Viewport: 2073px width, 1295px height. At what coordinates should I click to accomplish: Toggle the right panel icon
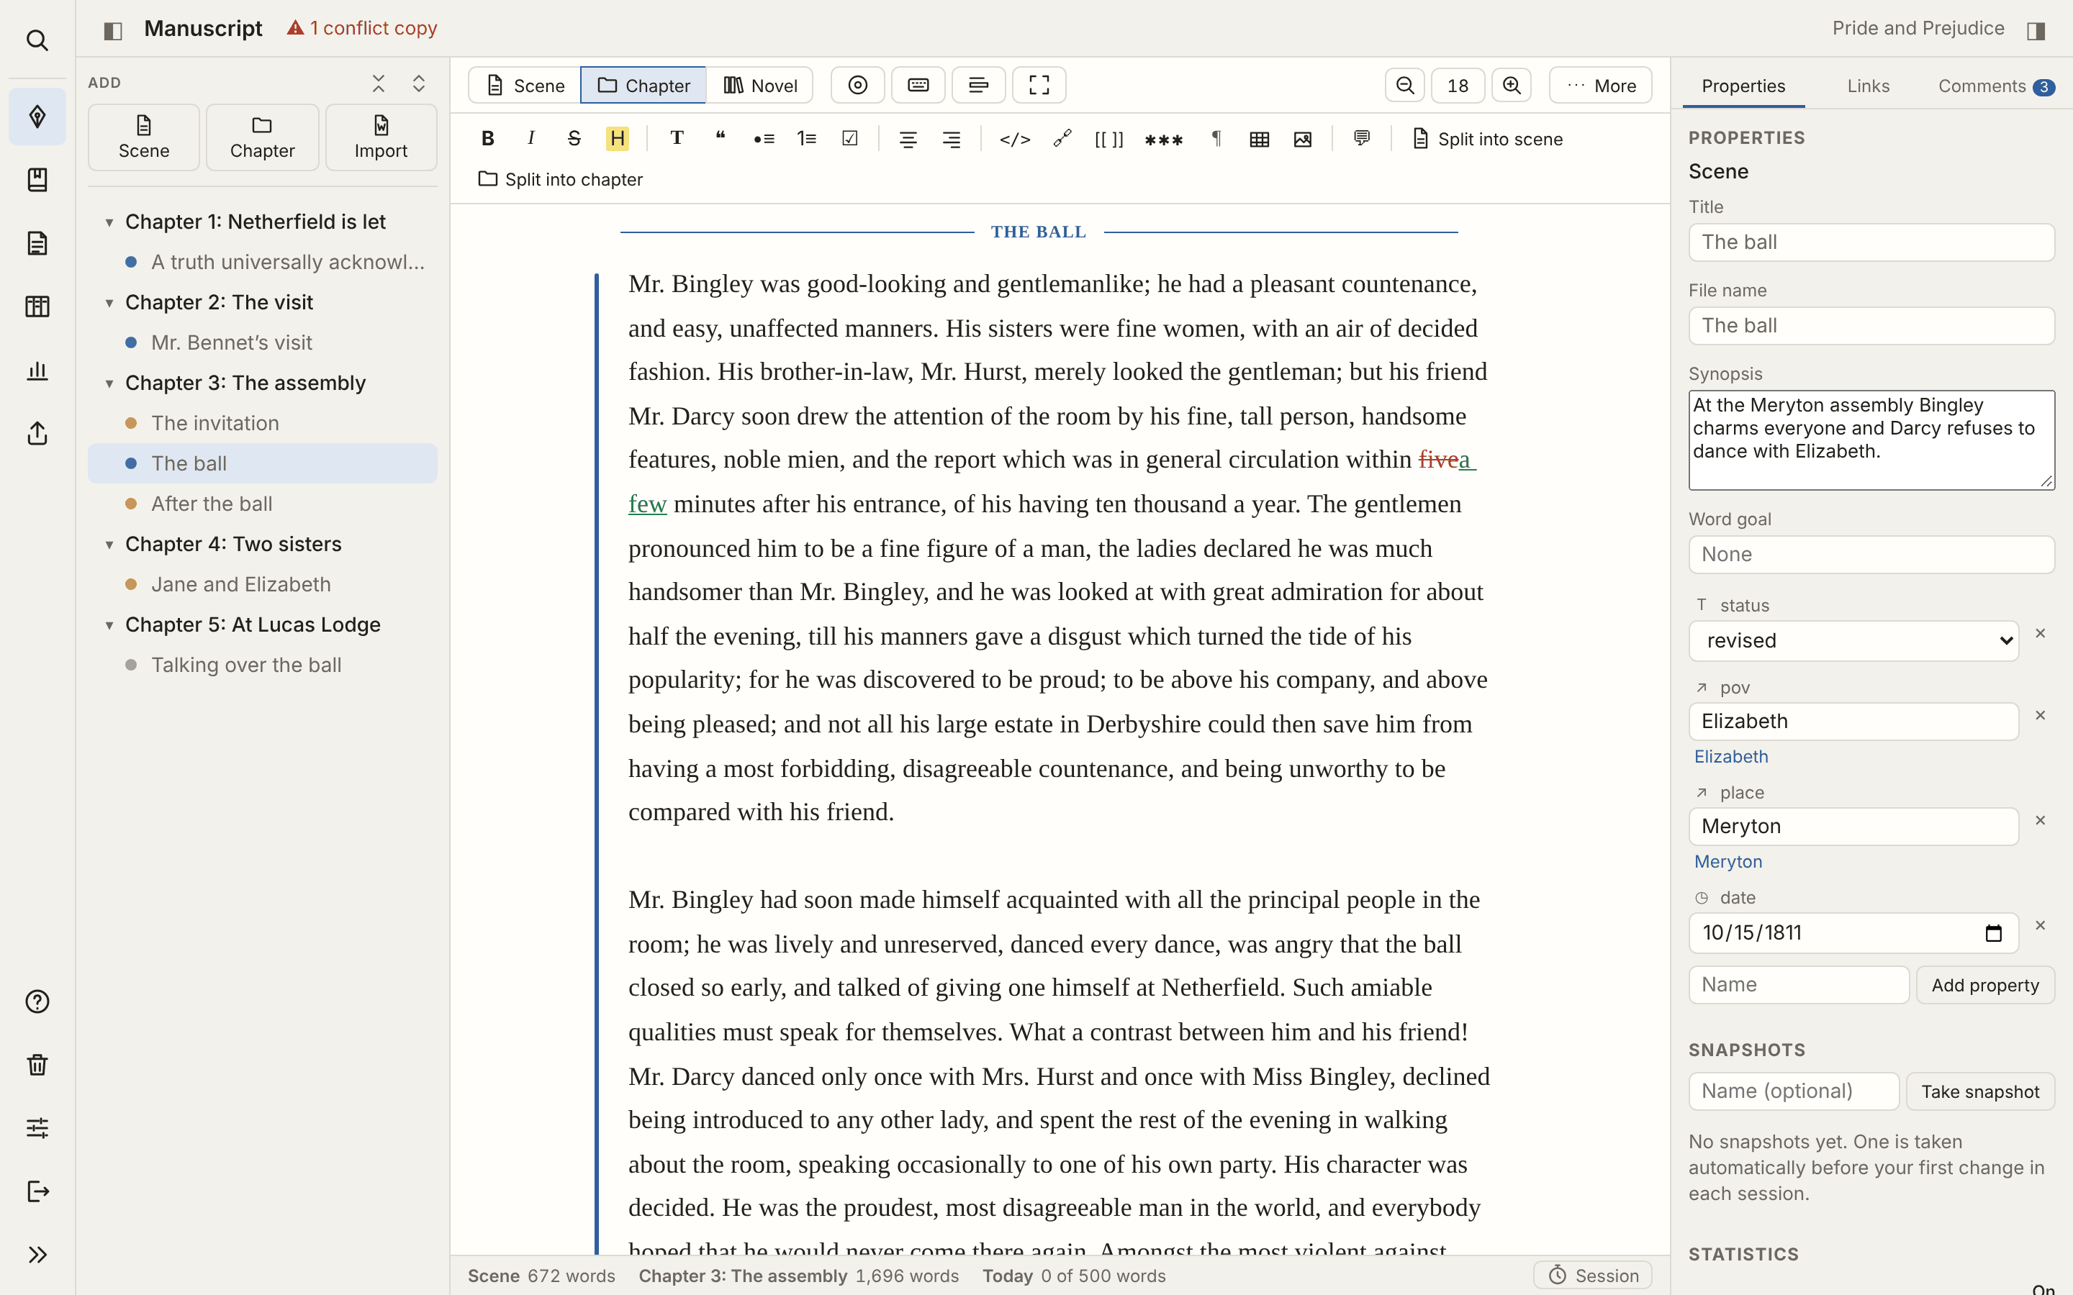(x=2036, y=30)
